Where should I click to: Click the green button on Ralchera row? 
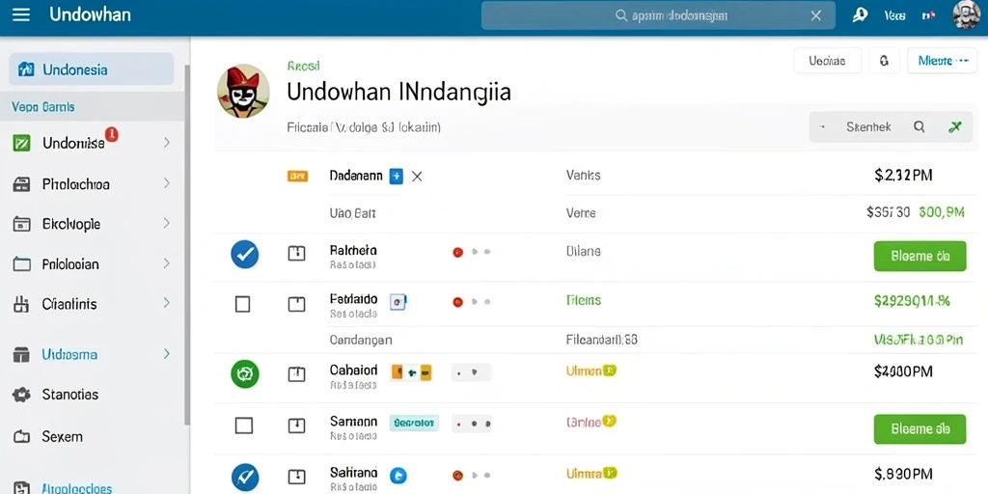pyautogui.click(x=919, y=256)
